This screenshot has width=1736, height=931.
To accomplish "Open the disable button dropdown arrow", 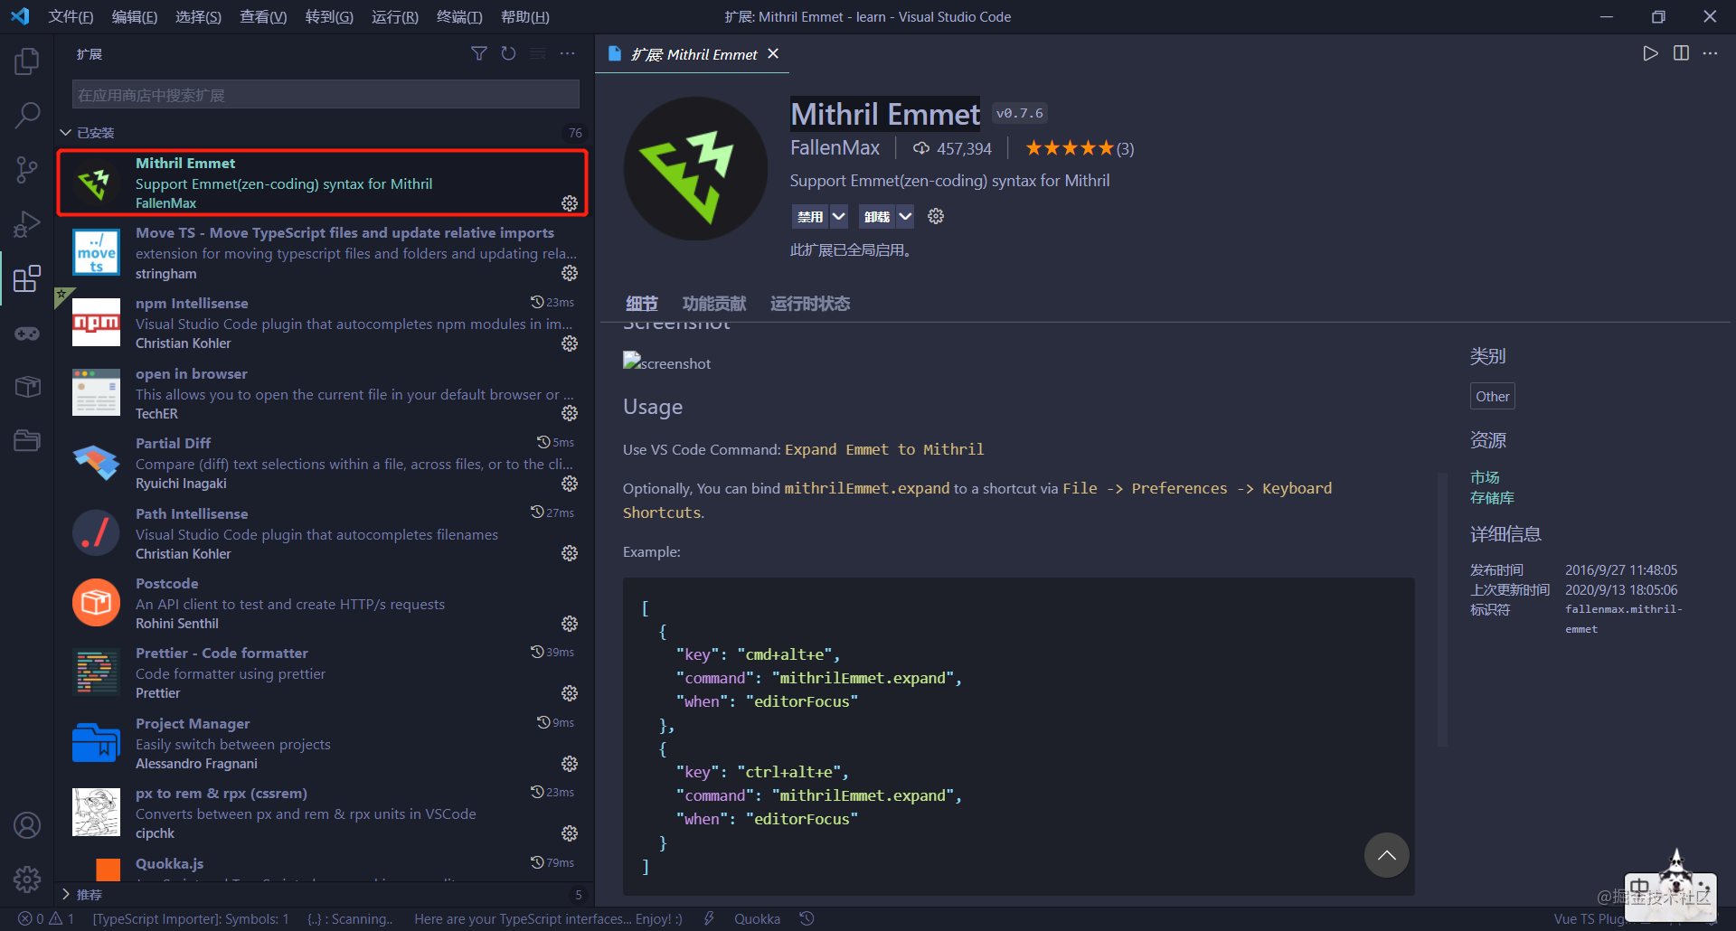I will [x=839, y=216].
